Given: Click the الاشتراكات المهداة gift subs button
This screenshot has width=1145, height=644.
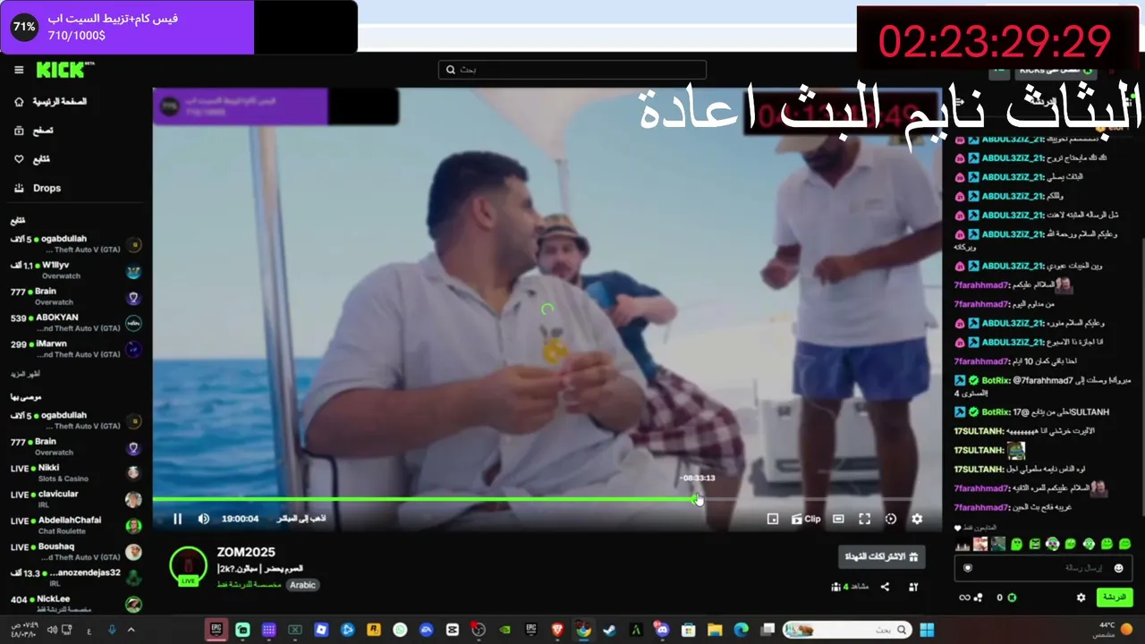Looking at the screenshot, I should pyautogui.click(x=882, y=557).
